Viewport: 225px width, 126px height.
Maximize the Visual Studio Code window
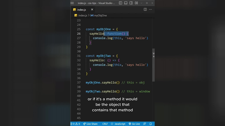[147, 3]
